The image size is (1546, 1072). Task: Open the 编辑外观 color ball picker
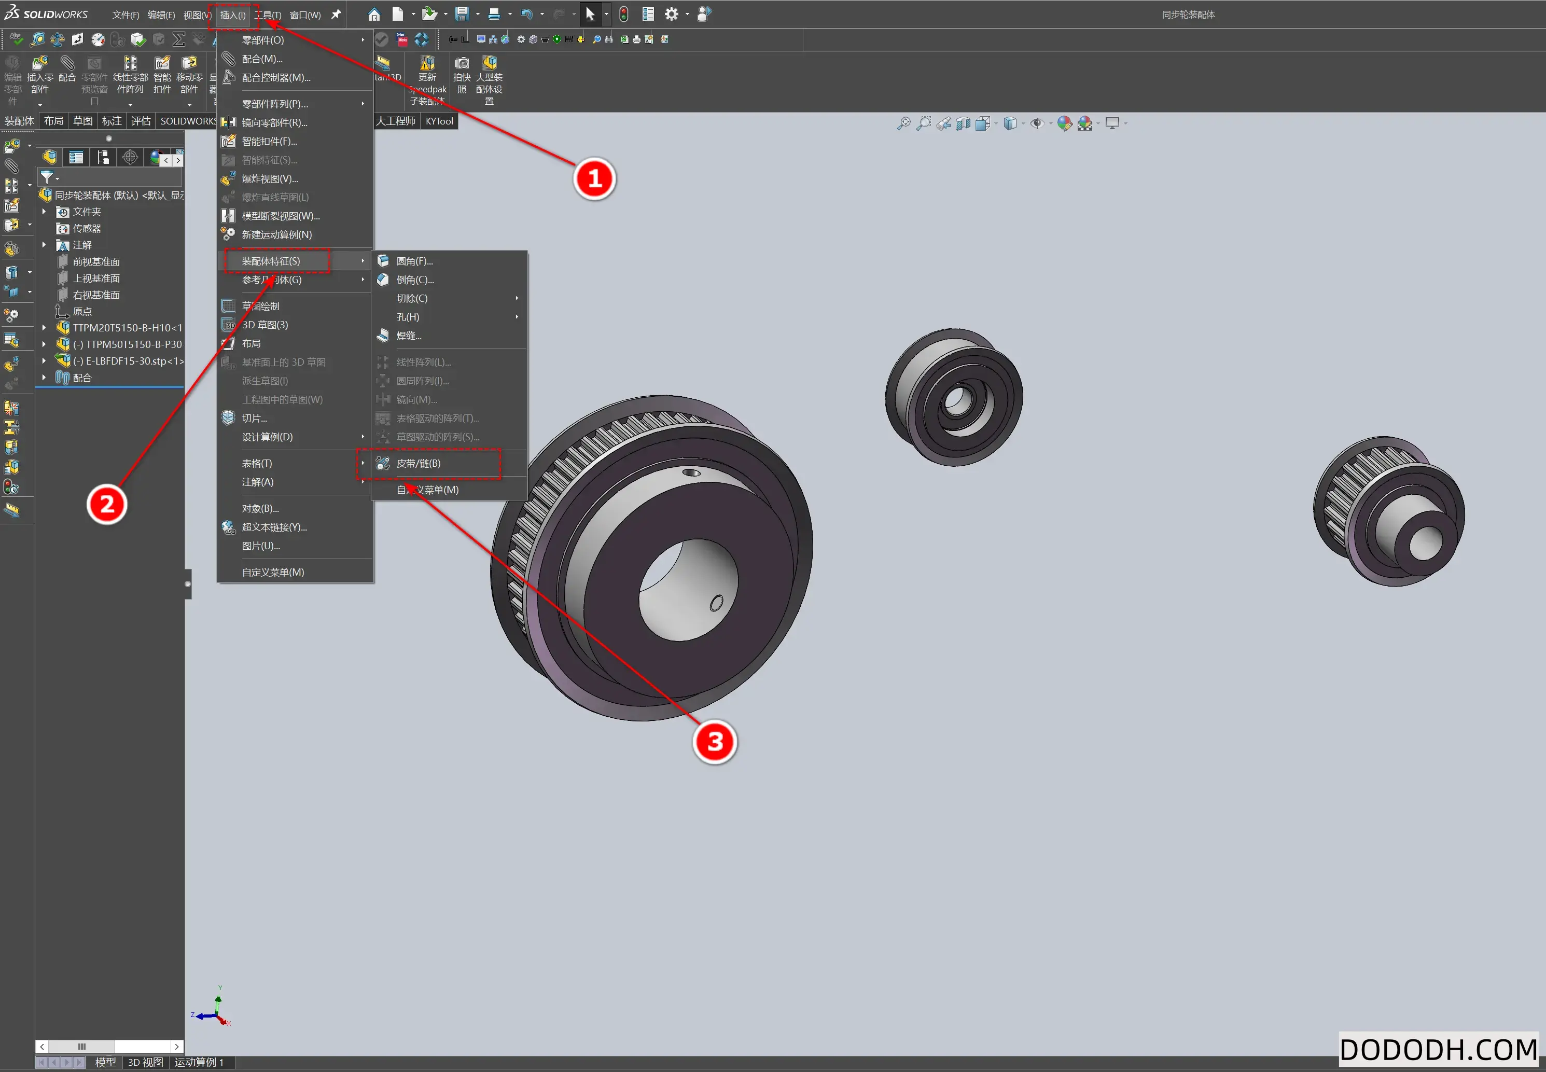pos(1065,123)
